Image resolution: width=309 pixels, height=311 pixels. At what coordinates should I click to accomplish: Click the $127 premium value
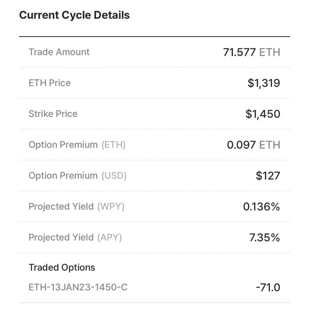click(268, 176)
